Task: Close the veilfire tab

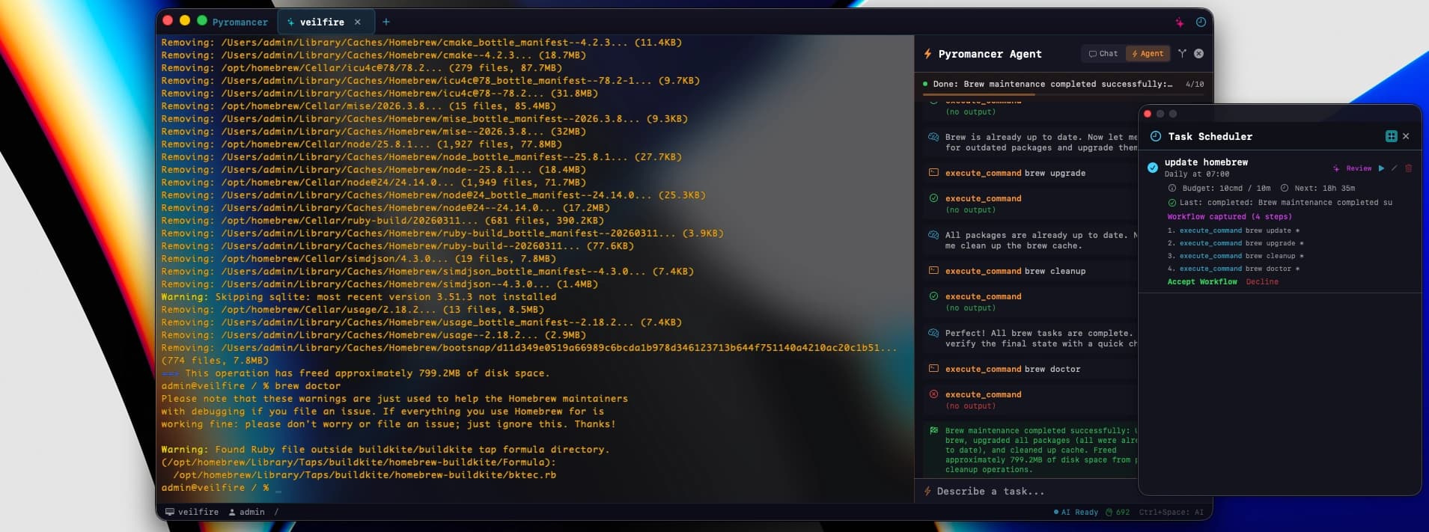Action: 358,22
